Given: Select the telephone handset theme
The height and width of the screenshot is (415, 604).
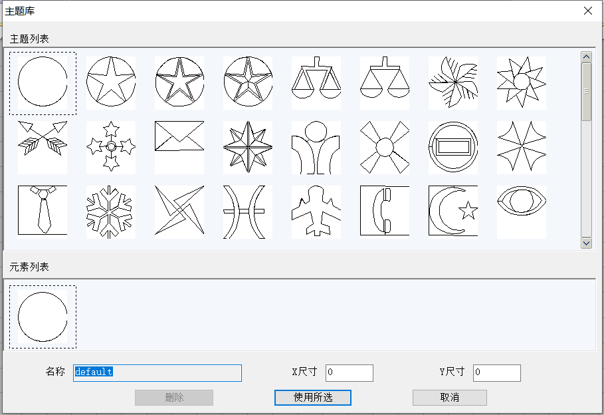Looking at the screenshot, I should tap(385, 212).
